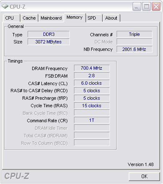This screenshot has height=184, width=163.
Task: Click the 6.0 clocks CAS Latency value
Action: 92,83
